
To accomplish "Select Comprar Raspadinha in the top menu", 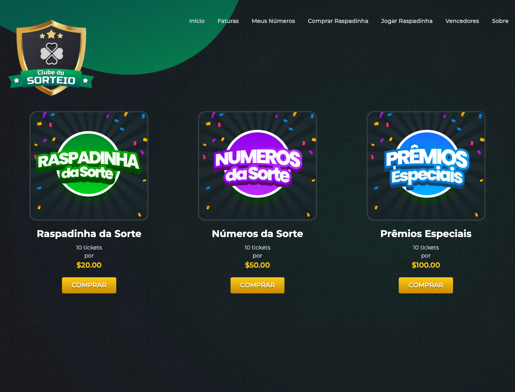I will point(338,21).
